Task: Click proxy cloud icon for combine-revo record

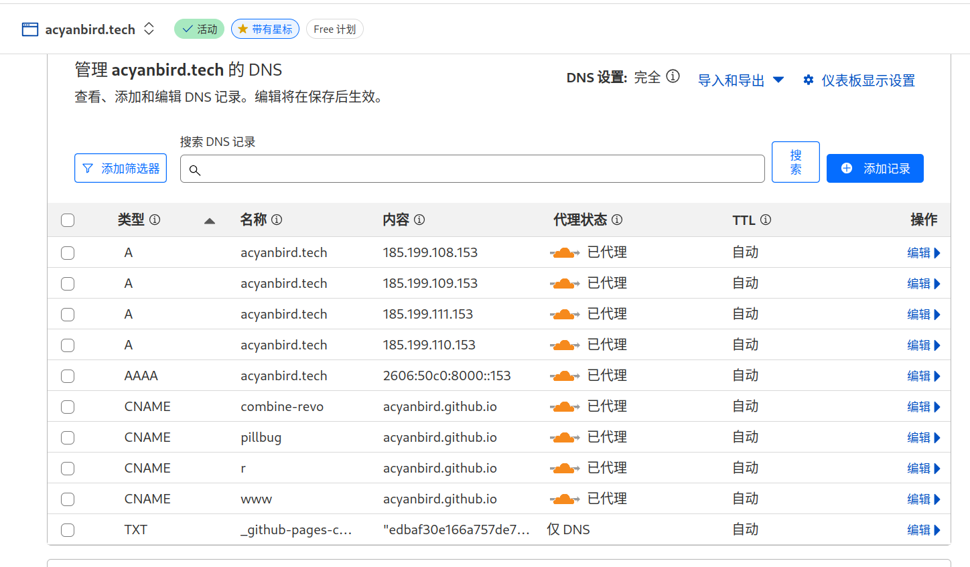Action: (x=565, y=407)
